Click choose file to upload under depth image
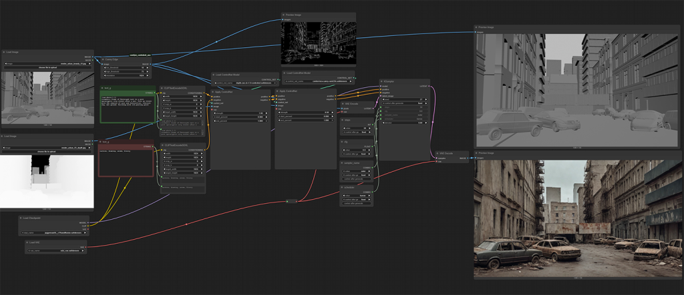The height and width of the screenshot is (295, 684). pos(47,152)
